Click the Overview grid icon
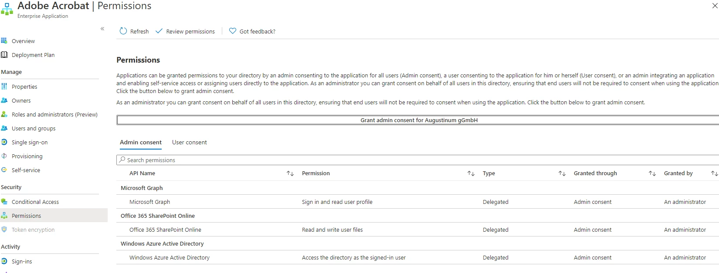The image size is (719, 273). pyautogui.click(x=4, y=41)
